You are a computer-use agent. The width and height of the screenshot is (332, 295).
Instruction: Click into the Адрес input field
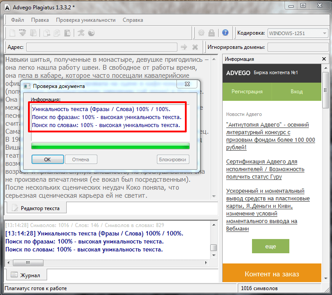point(102,47)
